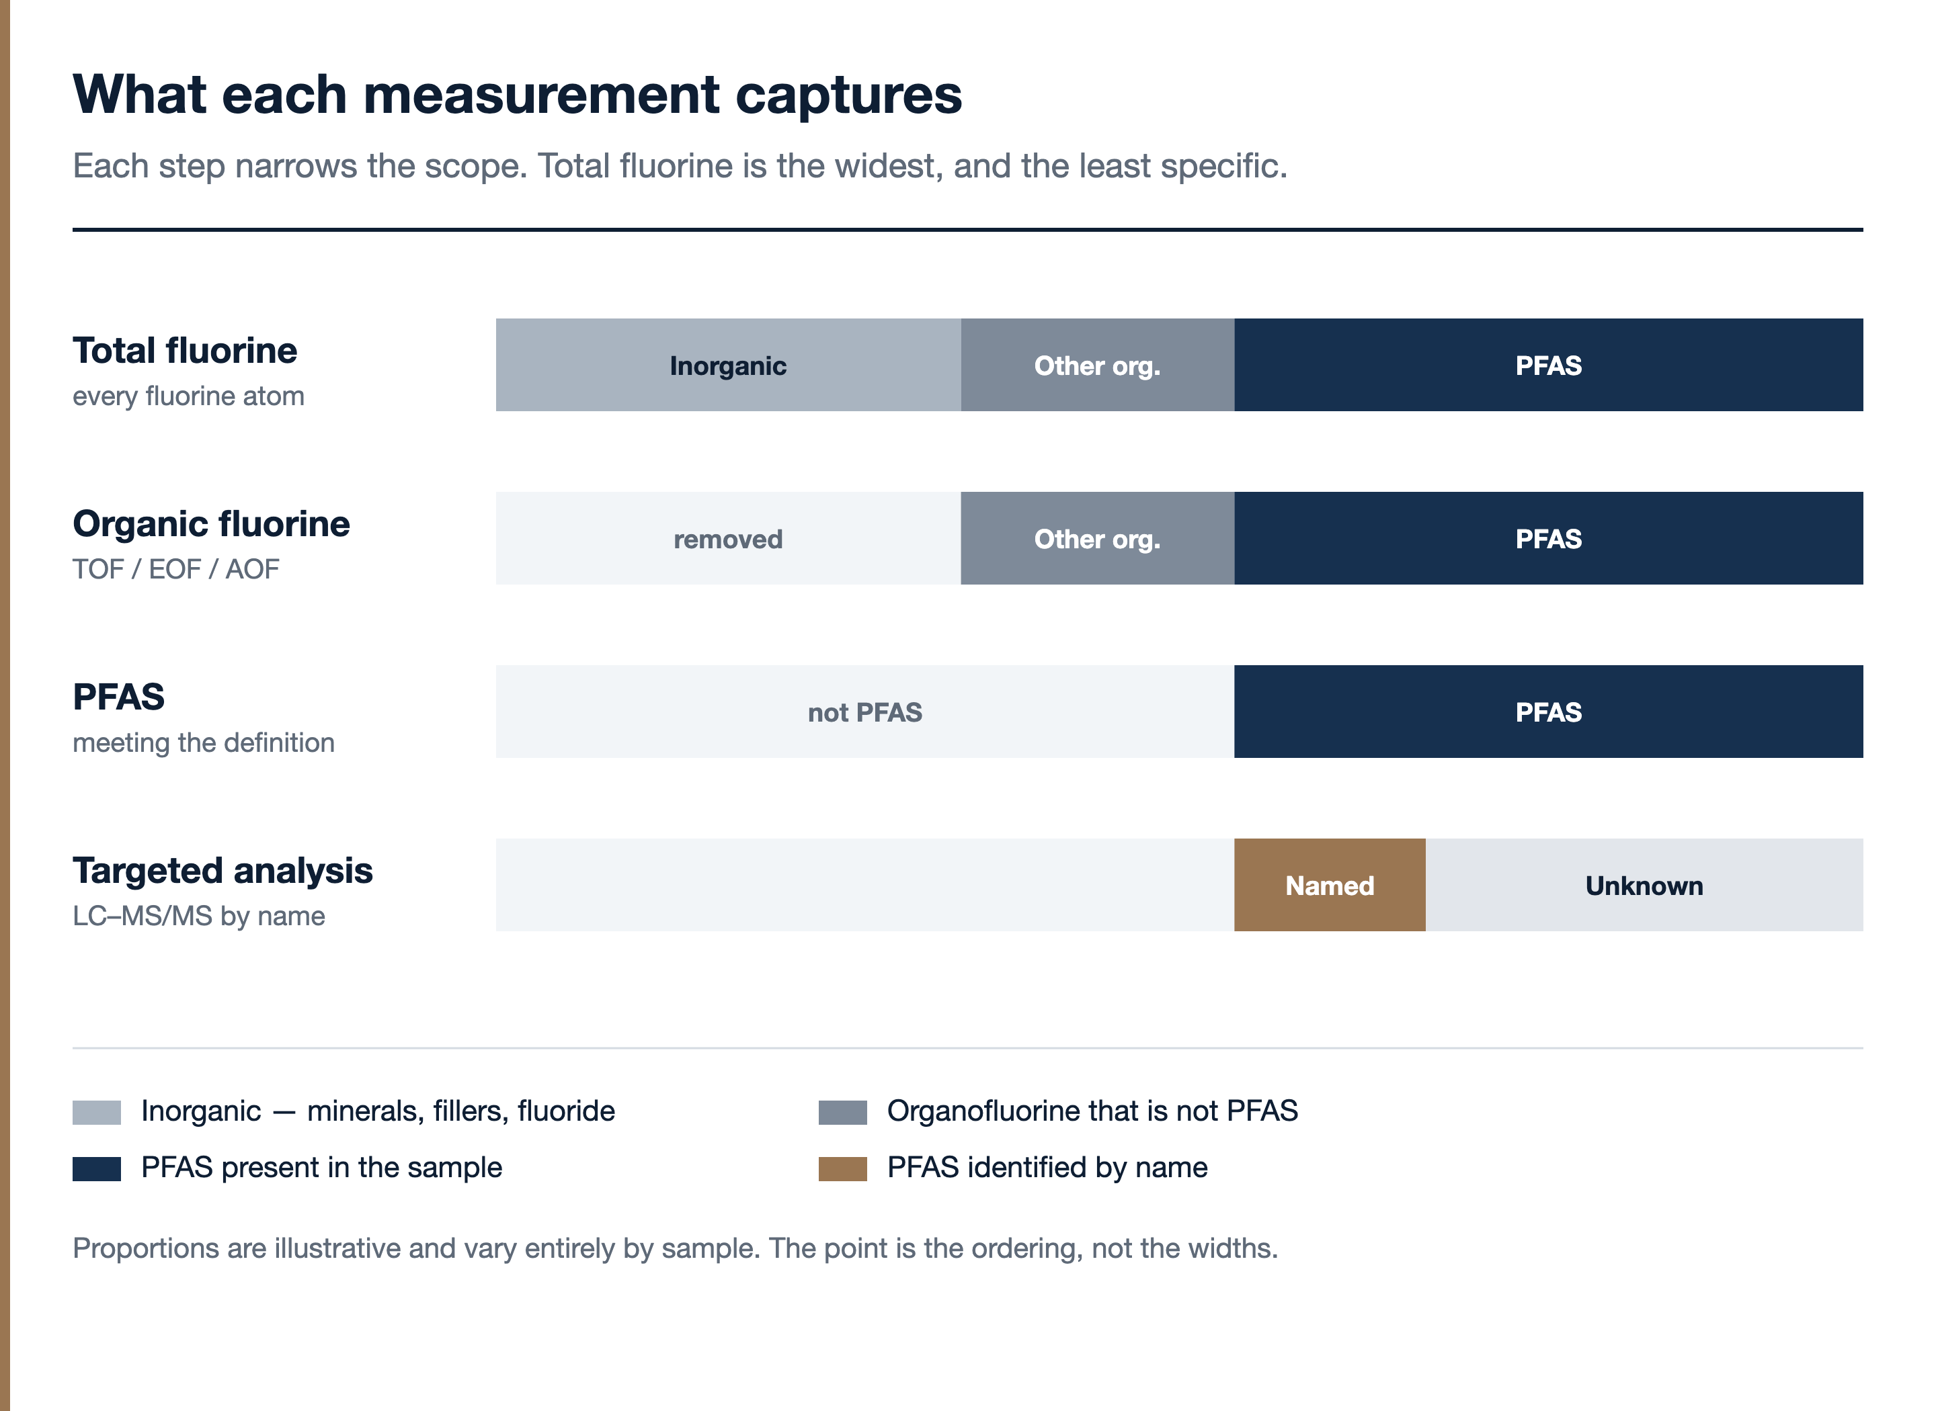Click the empty segment in Targeted analysis row
The image size is (1936, 1411).
864,885
